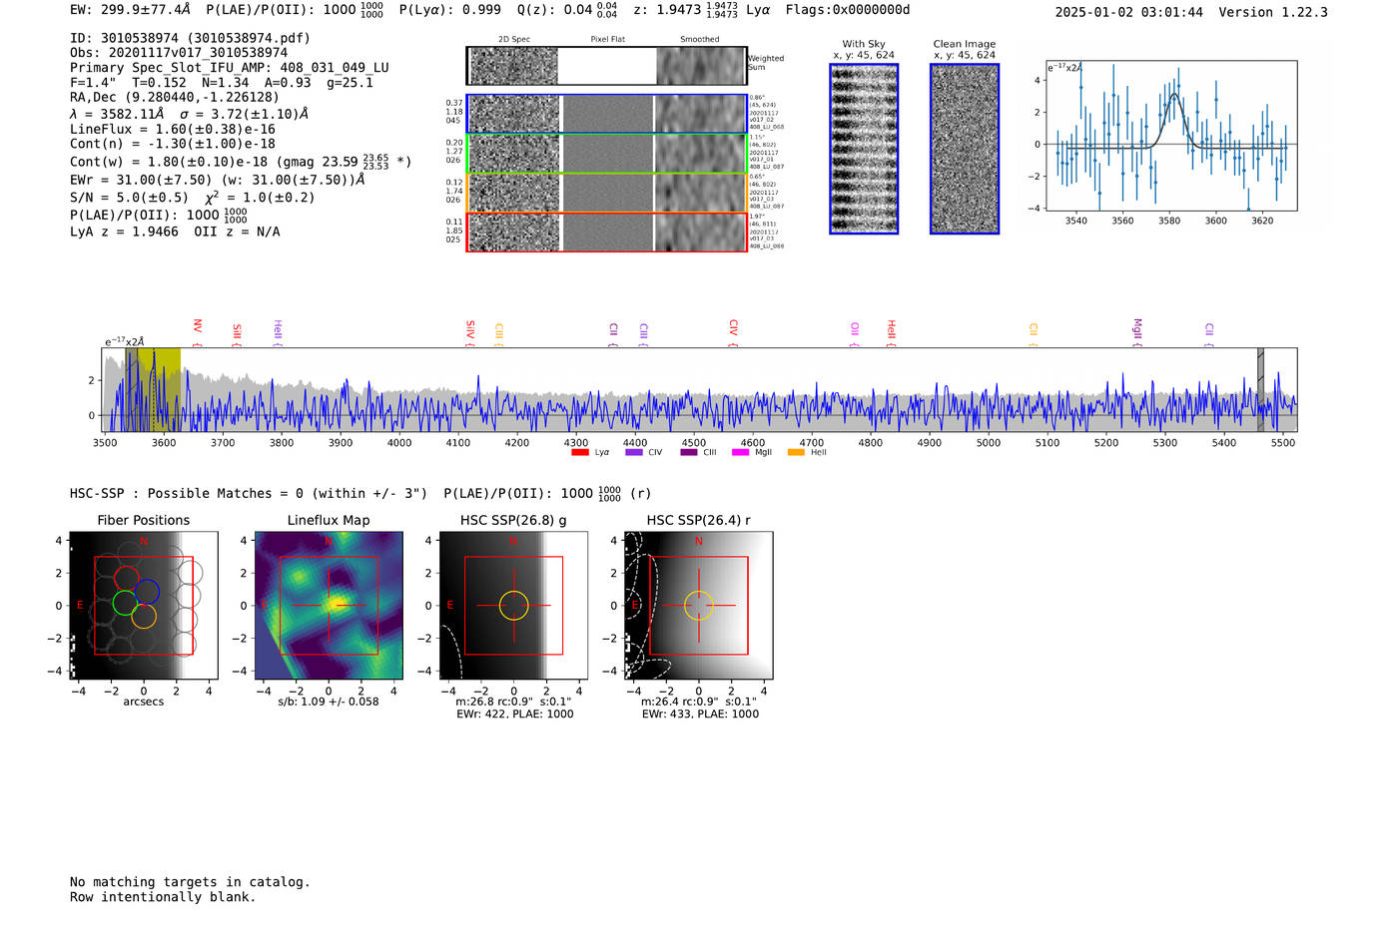The height and width of the screenshot is (951, 1398).
Task: Select the magenta MgII legend swatch
Action: click(740, 452)
